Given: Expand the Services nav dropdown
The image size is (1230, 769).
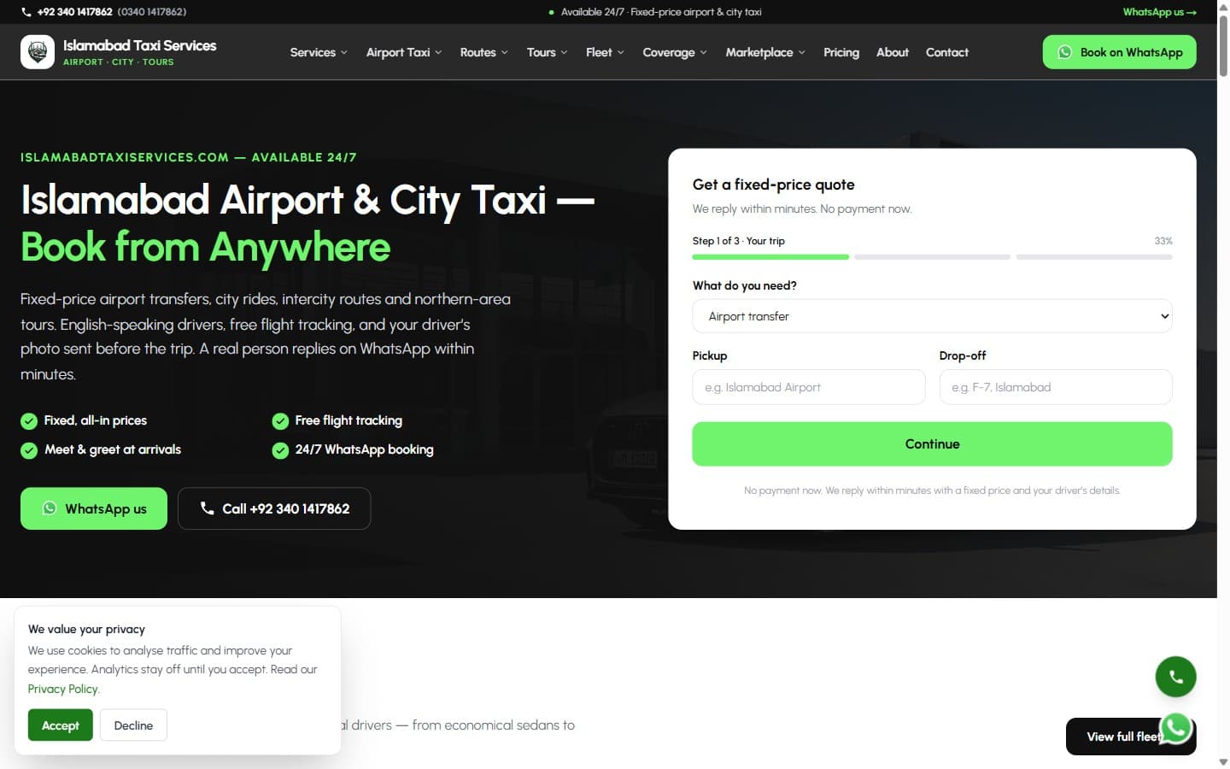Looking at the screenshot, I should (319, 52).
